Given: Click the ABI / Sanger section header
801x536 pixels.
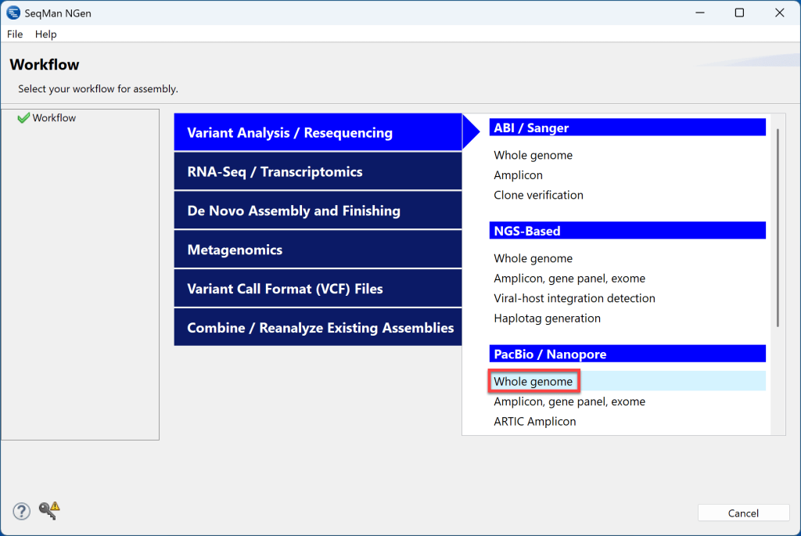Looking at the screenshot, I should 627,128.
